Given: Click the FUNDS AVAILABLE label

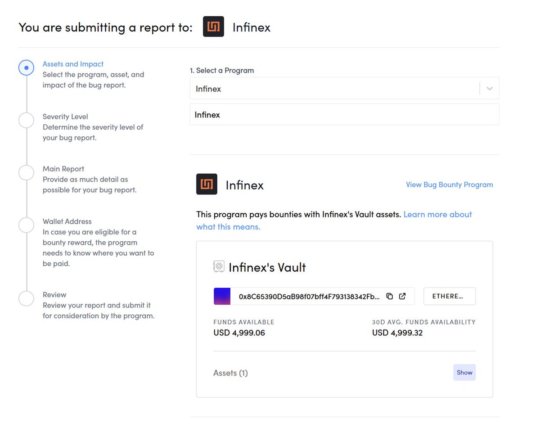Looking at the screenshot, I should click(243, 322).
